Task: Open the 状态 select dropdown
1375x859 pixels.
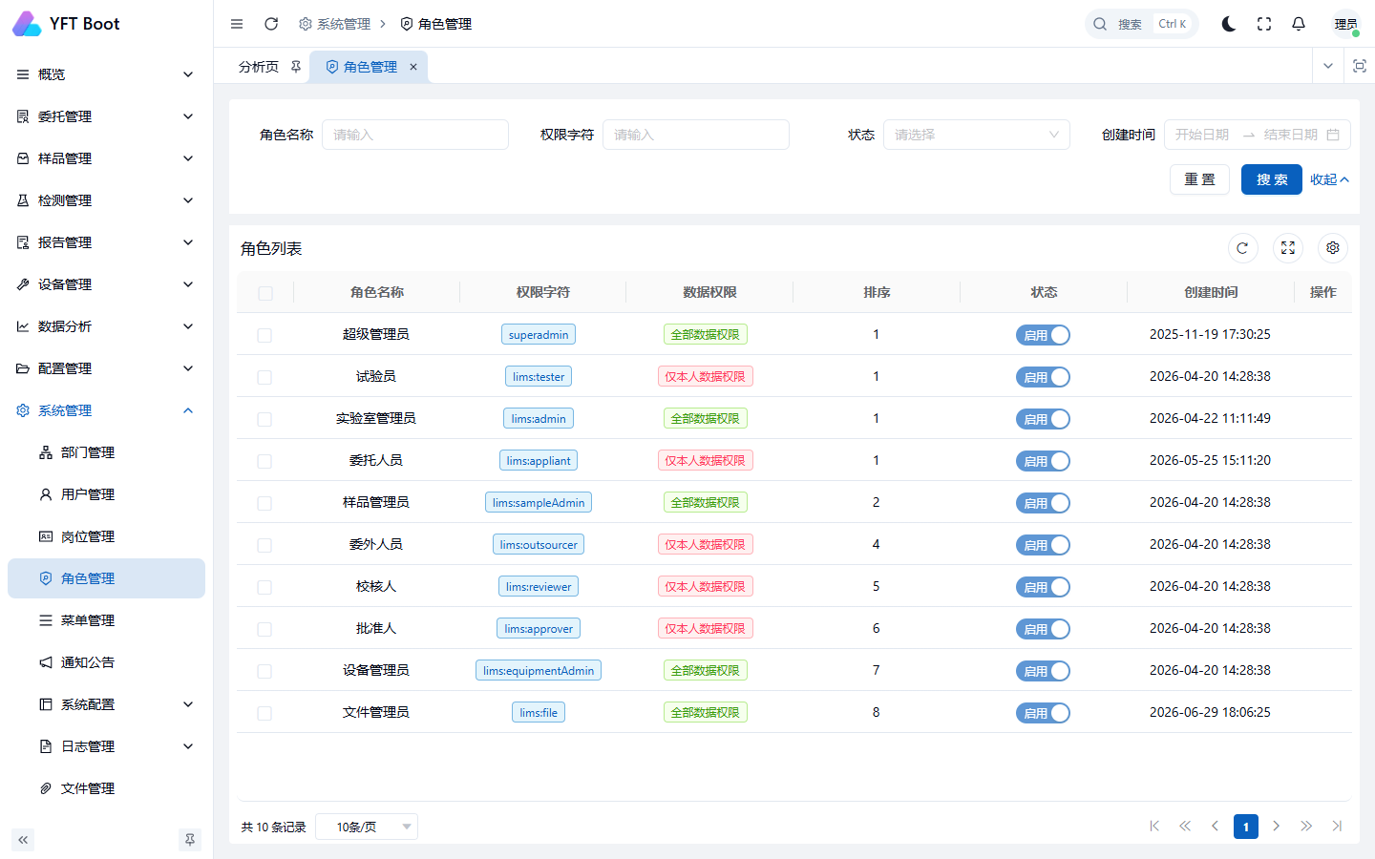Action: (x=977, y=135)
